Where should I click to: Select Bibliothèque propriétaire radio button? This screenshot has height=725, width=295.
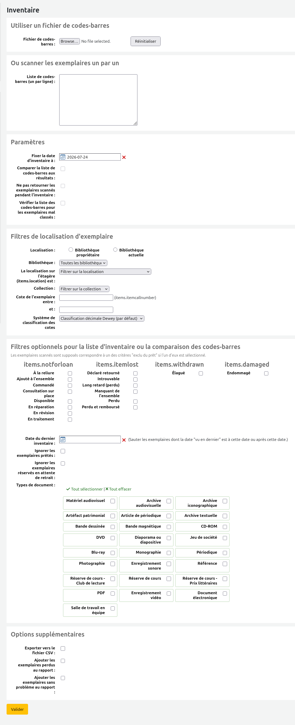(71, 249)
